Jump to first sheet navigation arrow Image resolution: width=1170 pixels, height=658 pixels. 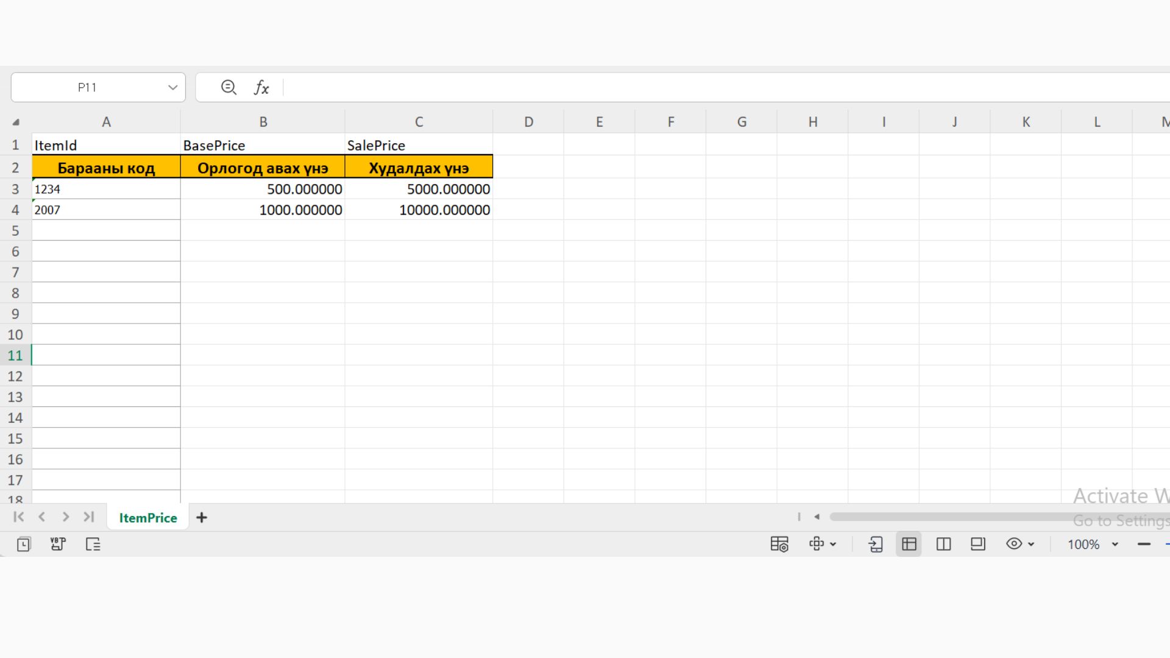(18, 517)
